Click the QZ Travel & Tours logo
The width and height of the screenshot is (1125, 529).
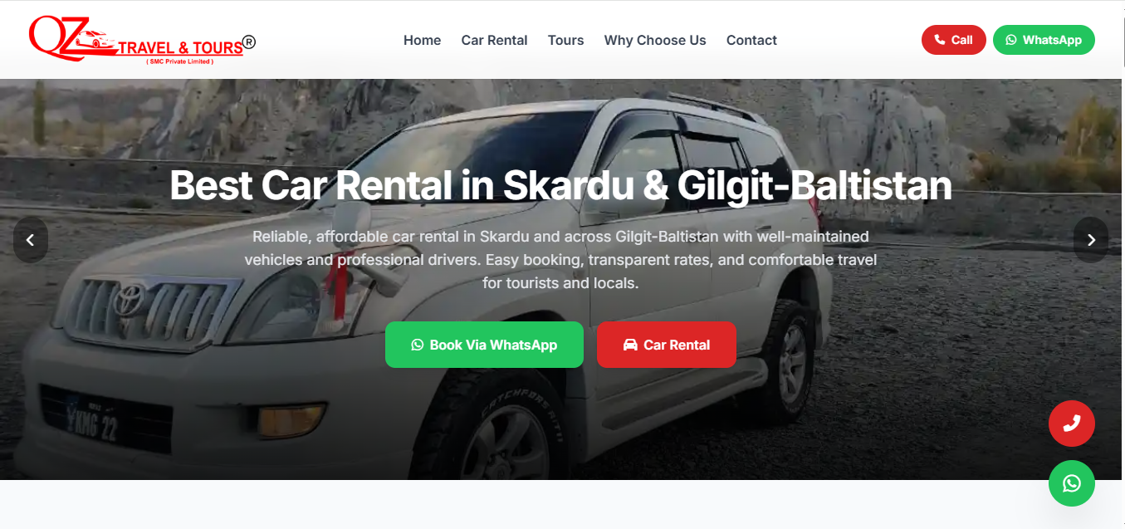[142, 40]
